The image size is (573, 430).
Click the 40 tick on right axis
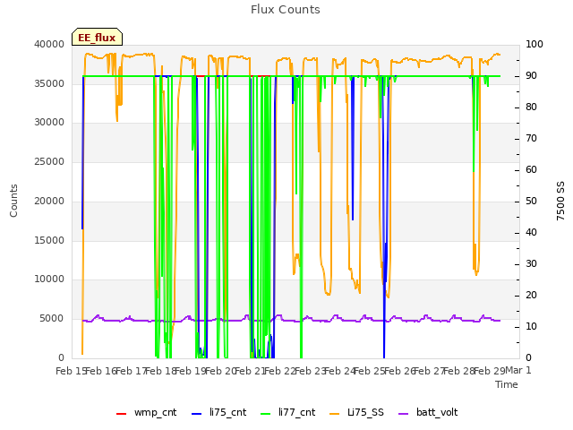531,233
